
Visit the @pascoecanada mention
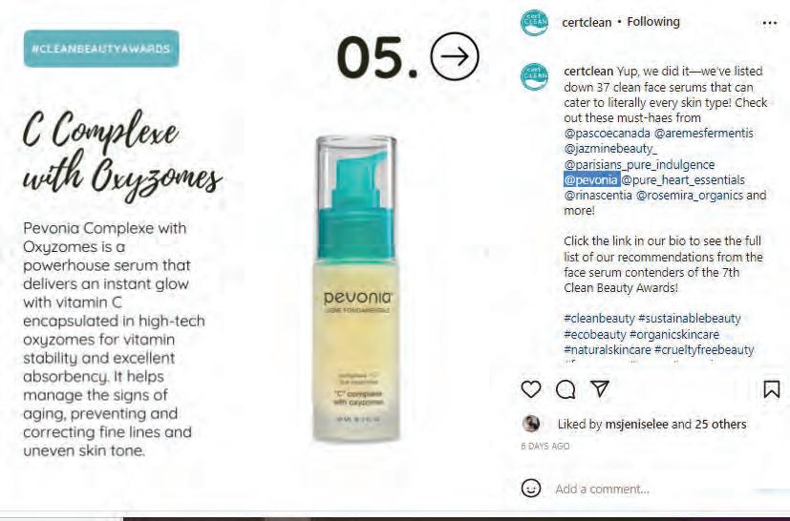[608, 134]
